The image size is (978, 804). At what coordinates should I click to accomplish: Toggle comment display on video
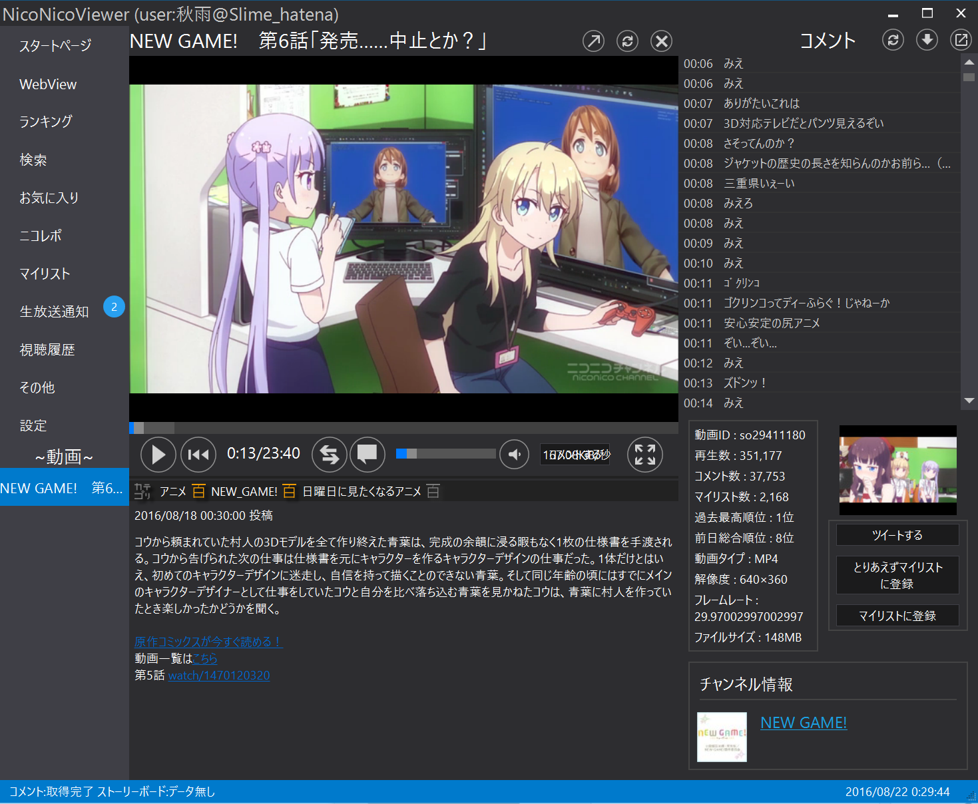(x=367, y=455)
